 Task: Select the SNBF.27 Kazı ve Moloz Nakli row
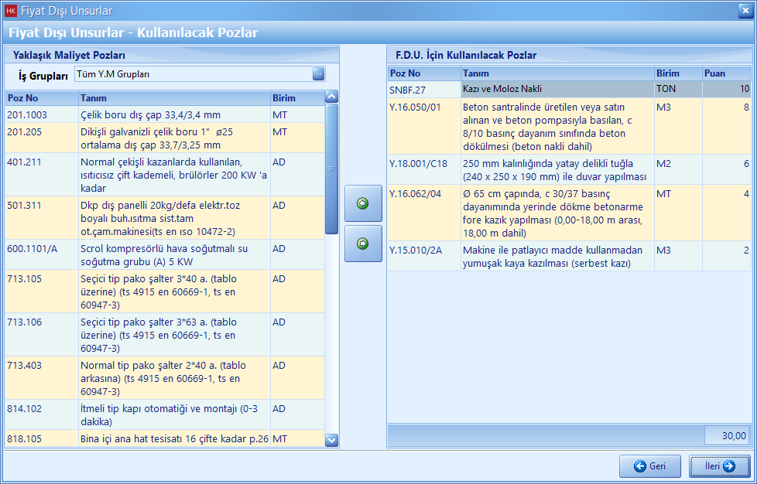tap(557, 90)
